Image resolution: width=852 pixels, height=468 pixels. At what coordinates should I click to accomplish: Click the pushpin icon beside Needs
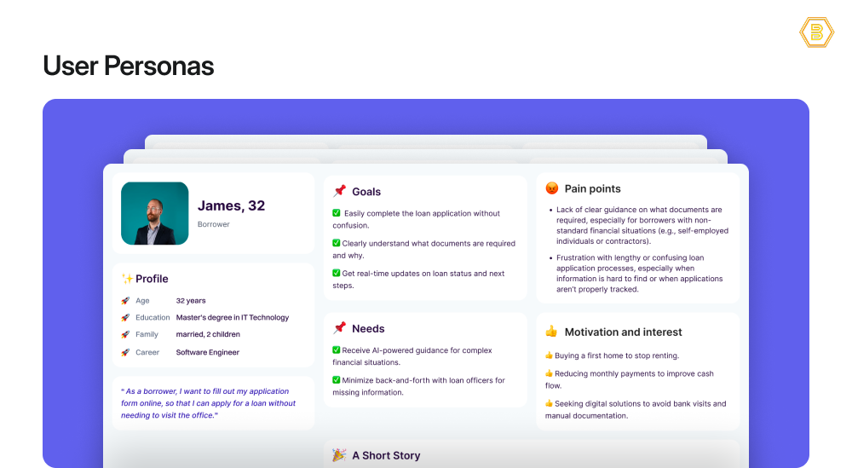[x=339, y=328]
